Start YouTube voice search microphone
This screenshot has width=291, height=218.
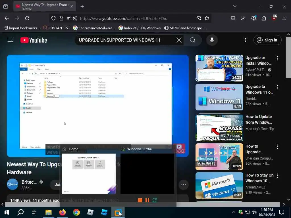click(212, 40)
